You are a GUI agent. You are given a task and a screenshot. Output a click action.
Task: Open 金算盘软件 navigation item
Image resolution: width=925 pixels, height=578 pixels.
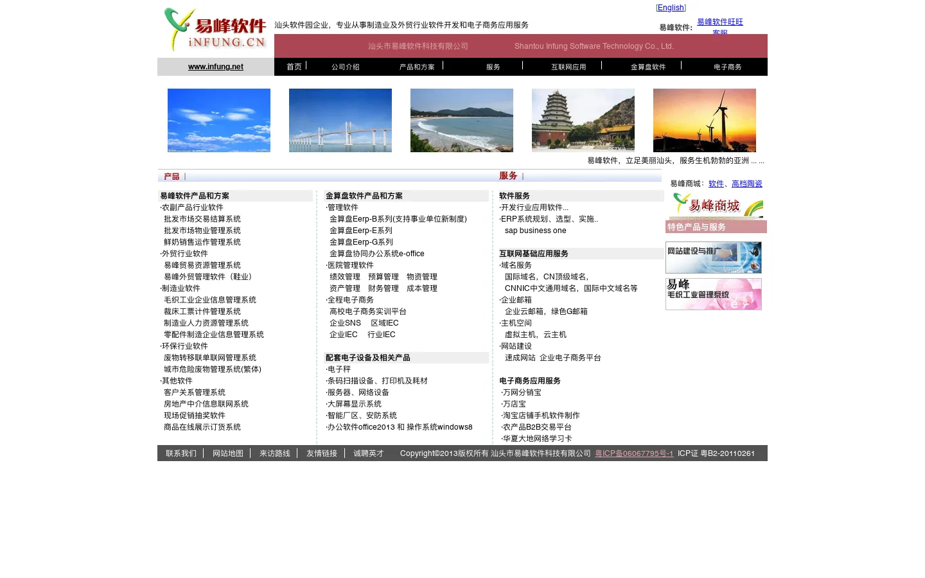(x=648, y=67)
